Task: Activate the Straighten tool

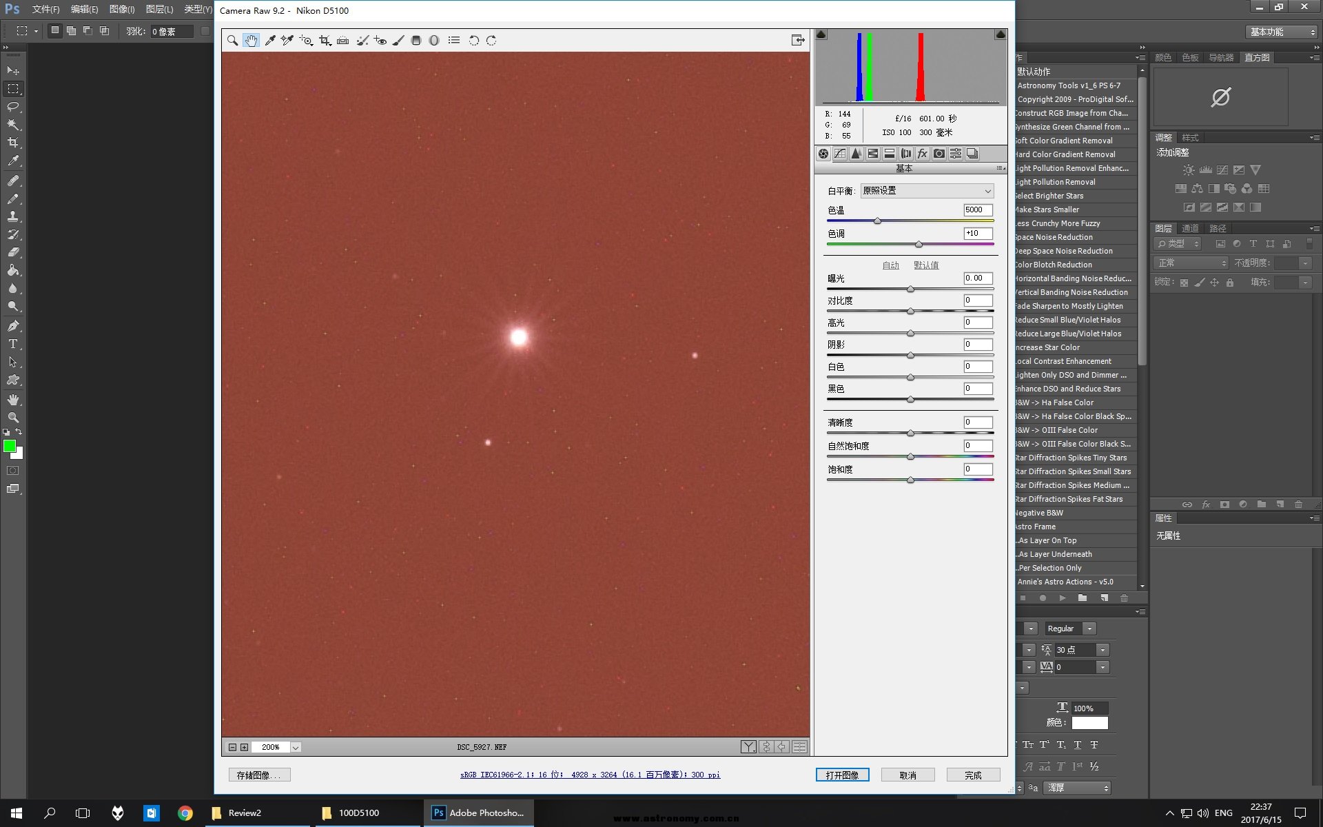Action: 342,41
